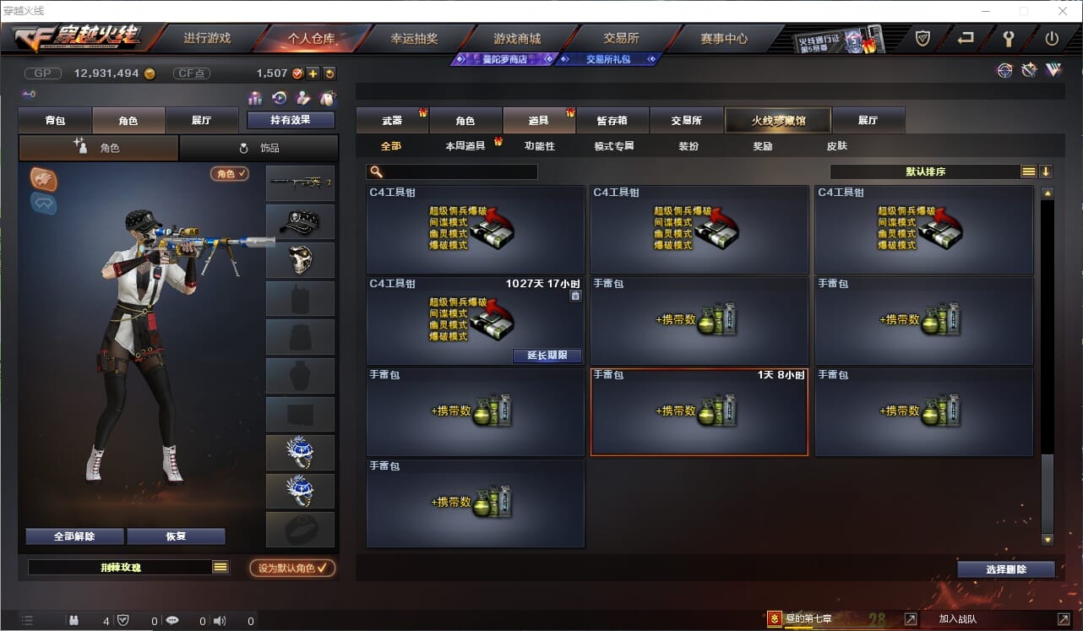Open the wrench settings icon
1083x631 pixels.
1008,38
